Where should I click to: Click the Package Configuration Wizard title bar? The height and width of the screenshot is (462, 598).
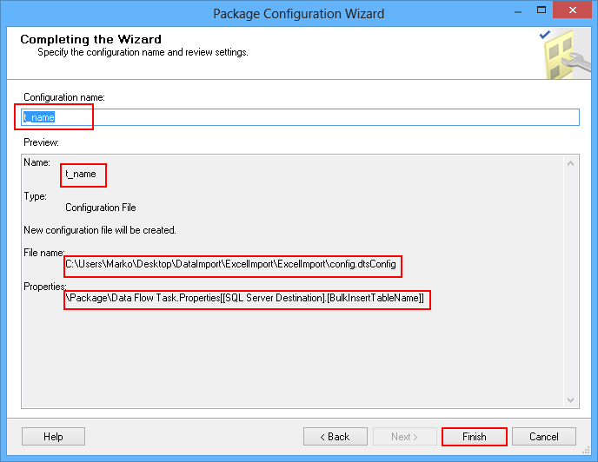[x=298, y=14]
